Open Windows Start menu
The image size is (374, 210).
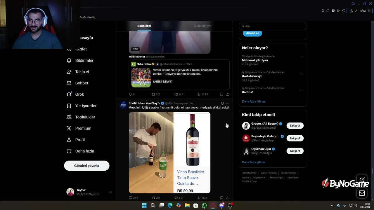[144, 205]
